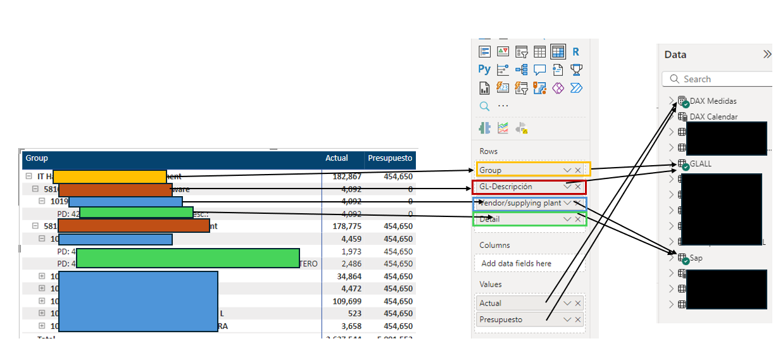Click the 2,486 Actual value
This screenshot has width=778, height=360.
(351, 263)
